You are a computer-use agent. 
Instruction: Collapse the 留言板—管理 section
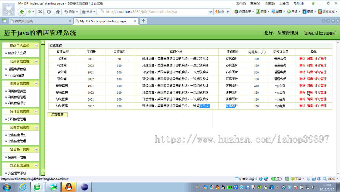pos(36,150)
